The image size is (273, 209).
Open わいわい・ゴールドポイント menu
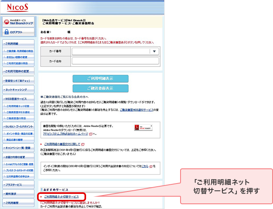coord(18,127)
